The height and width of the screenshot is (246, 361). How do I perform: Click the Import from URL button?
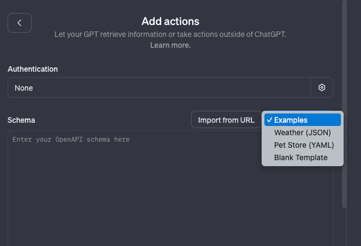pos(226,120)
